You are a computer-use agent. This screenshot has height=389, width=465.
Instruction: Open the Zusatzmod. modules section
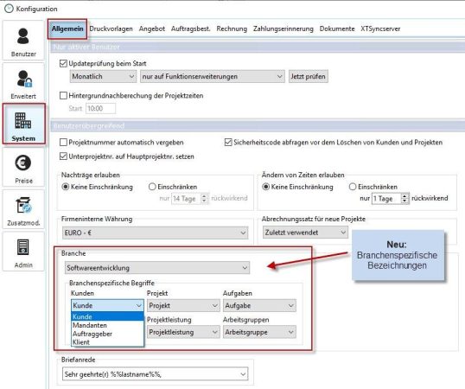coord(23,209)
